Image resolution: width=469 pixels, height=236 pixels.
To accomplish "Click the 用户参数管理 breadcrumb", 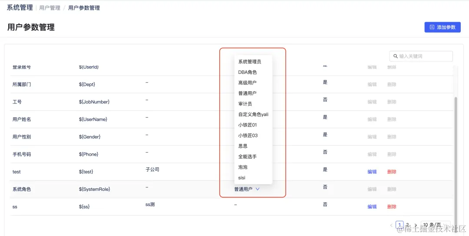I will [84, 8].
